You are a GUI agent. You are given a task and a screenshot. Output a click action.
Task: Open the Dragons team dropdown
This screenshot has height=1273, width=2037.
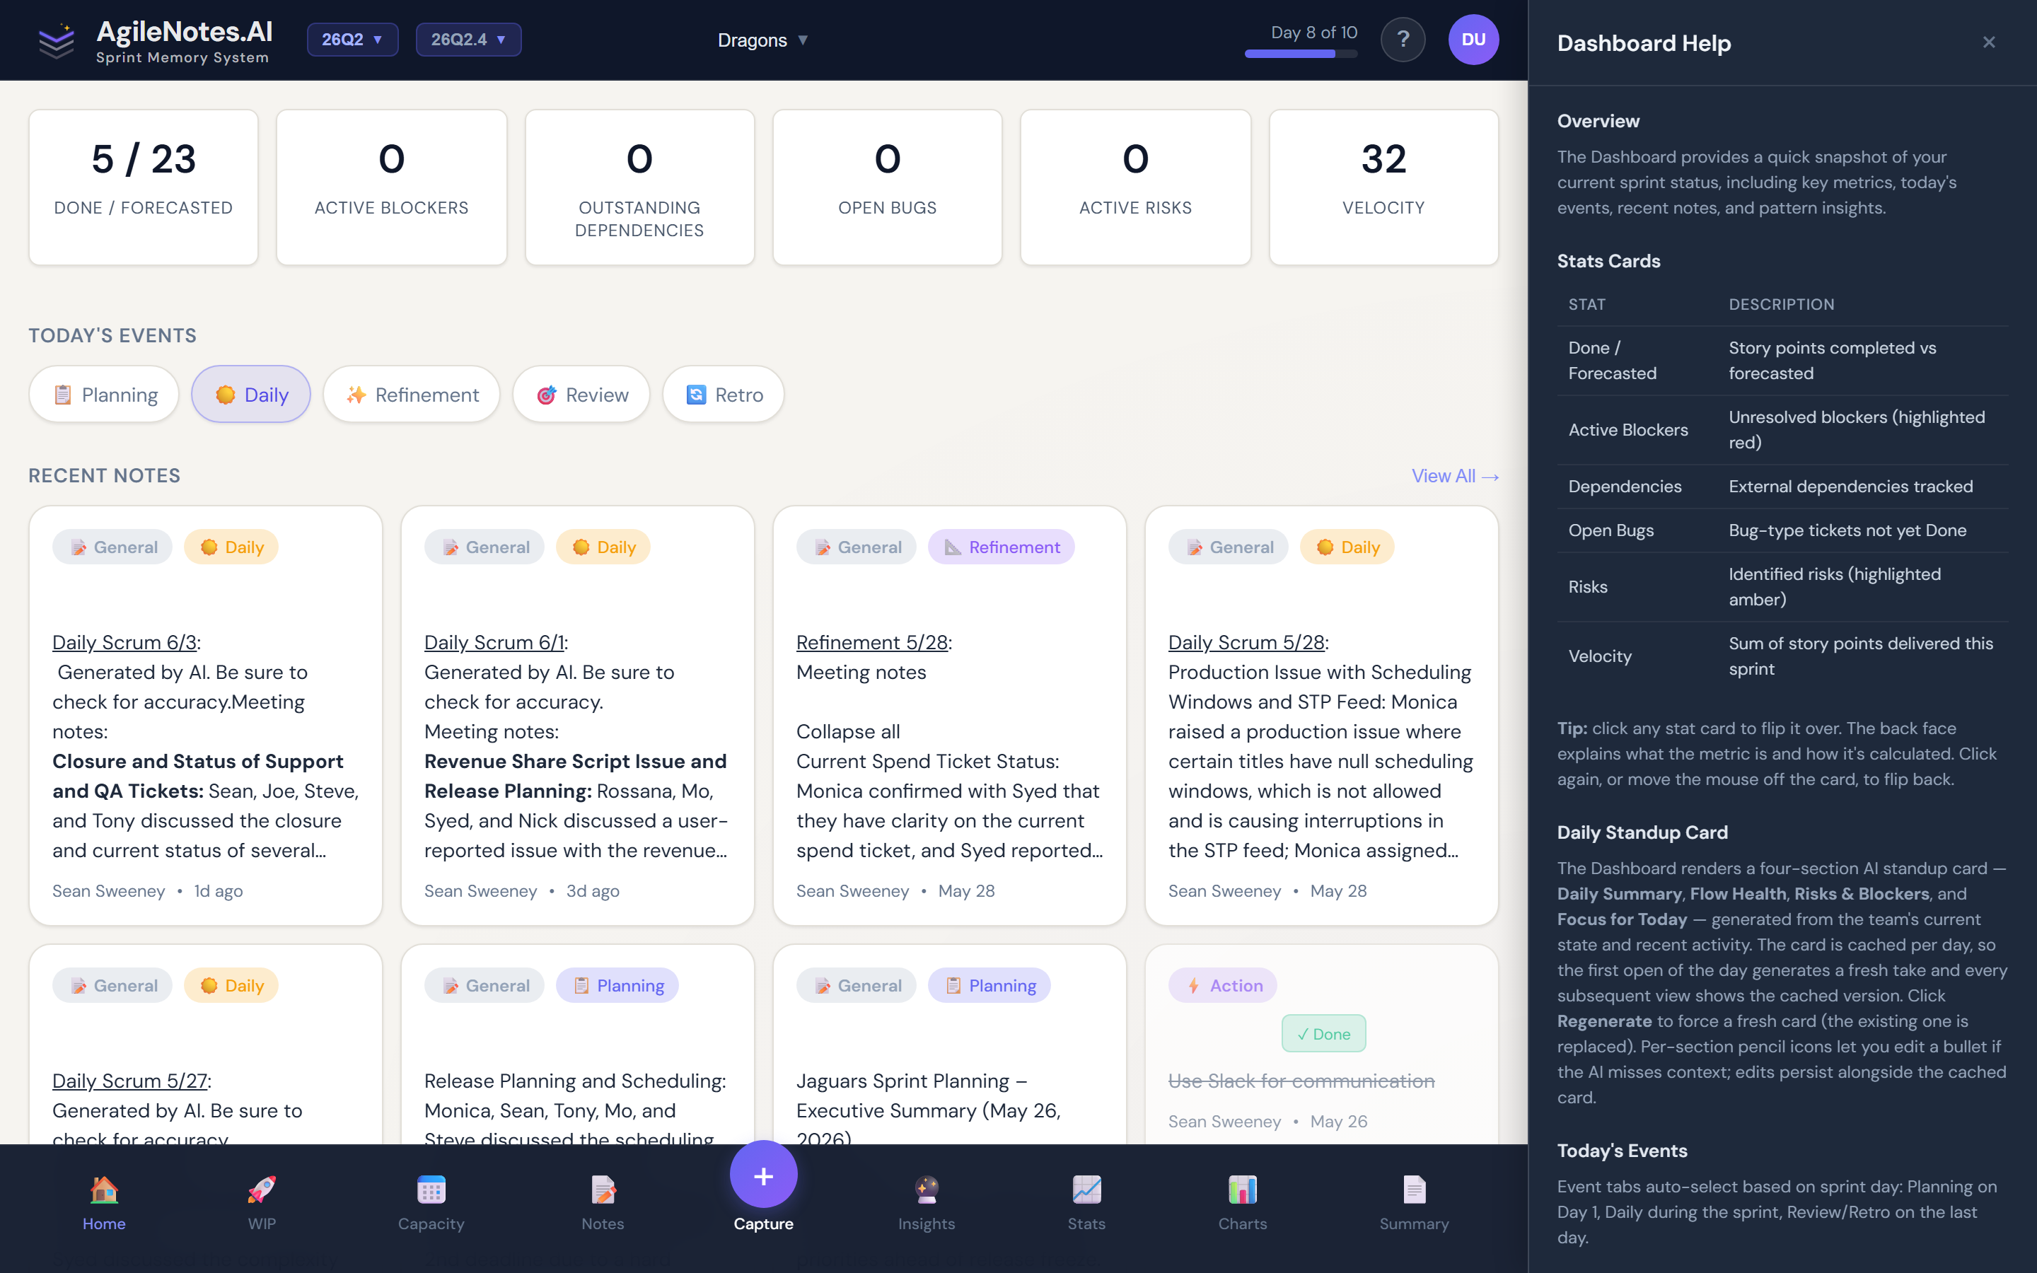762,40
